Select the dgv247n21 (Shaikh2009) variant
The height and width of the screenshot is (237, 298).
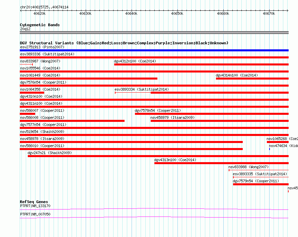(50, 153)
